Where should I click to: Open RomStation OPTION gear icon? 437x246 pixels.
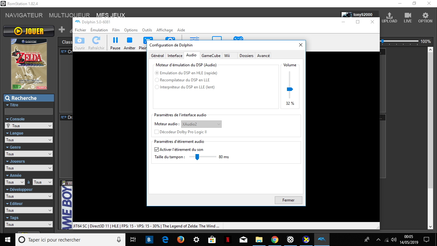tap(425, 15)
